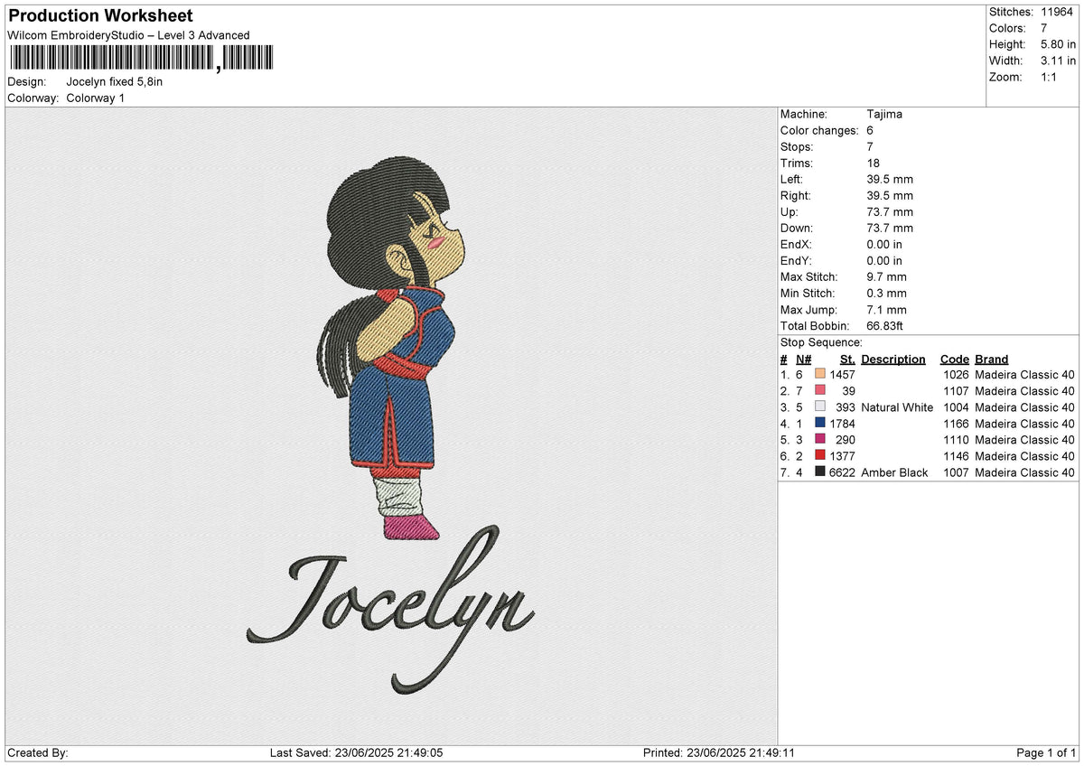The height and width of the screenshot is (766, 1084).
Task: Click the EndX value '0.00 in'
Action: click(x=884, y=244)
